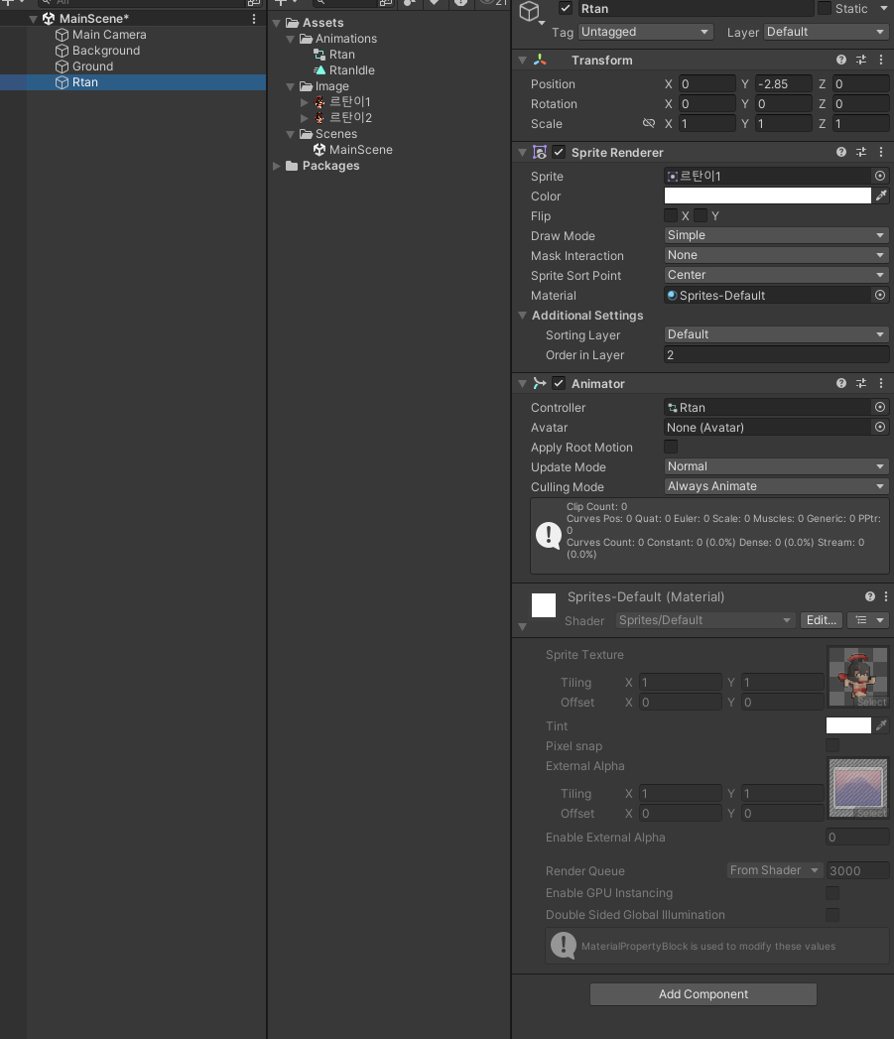The height and width of the screenshot is (1039, 894).
Task: Open the Animator component options menu
Action: tap(881, 383)
